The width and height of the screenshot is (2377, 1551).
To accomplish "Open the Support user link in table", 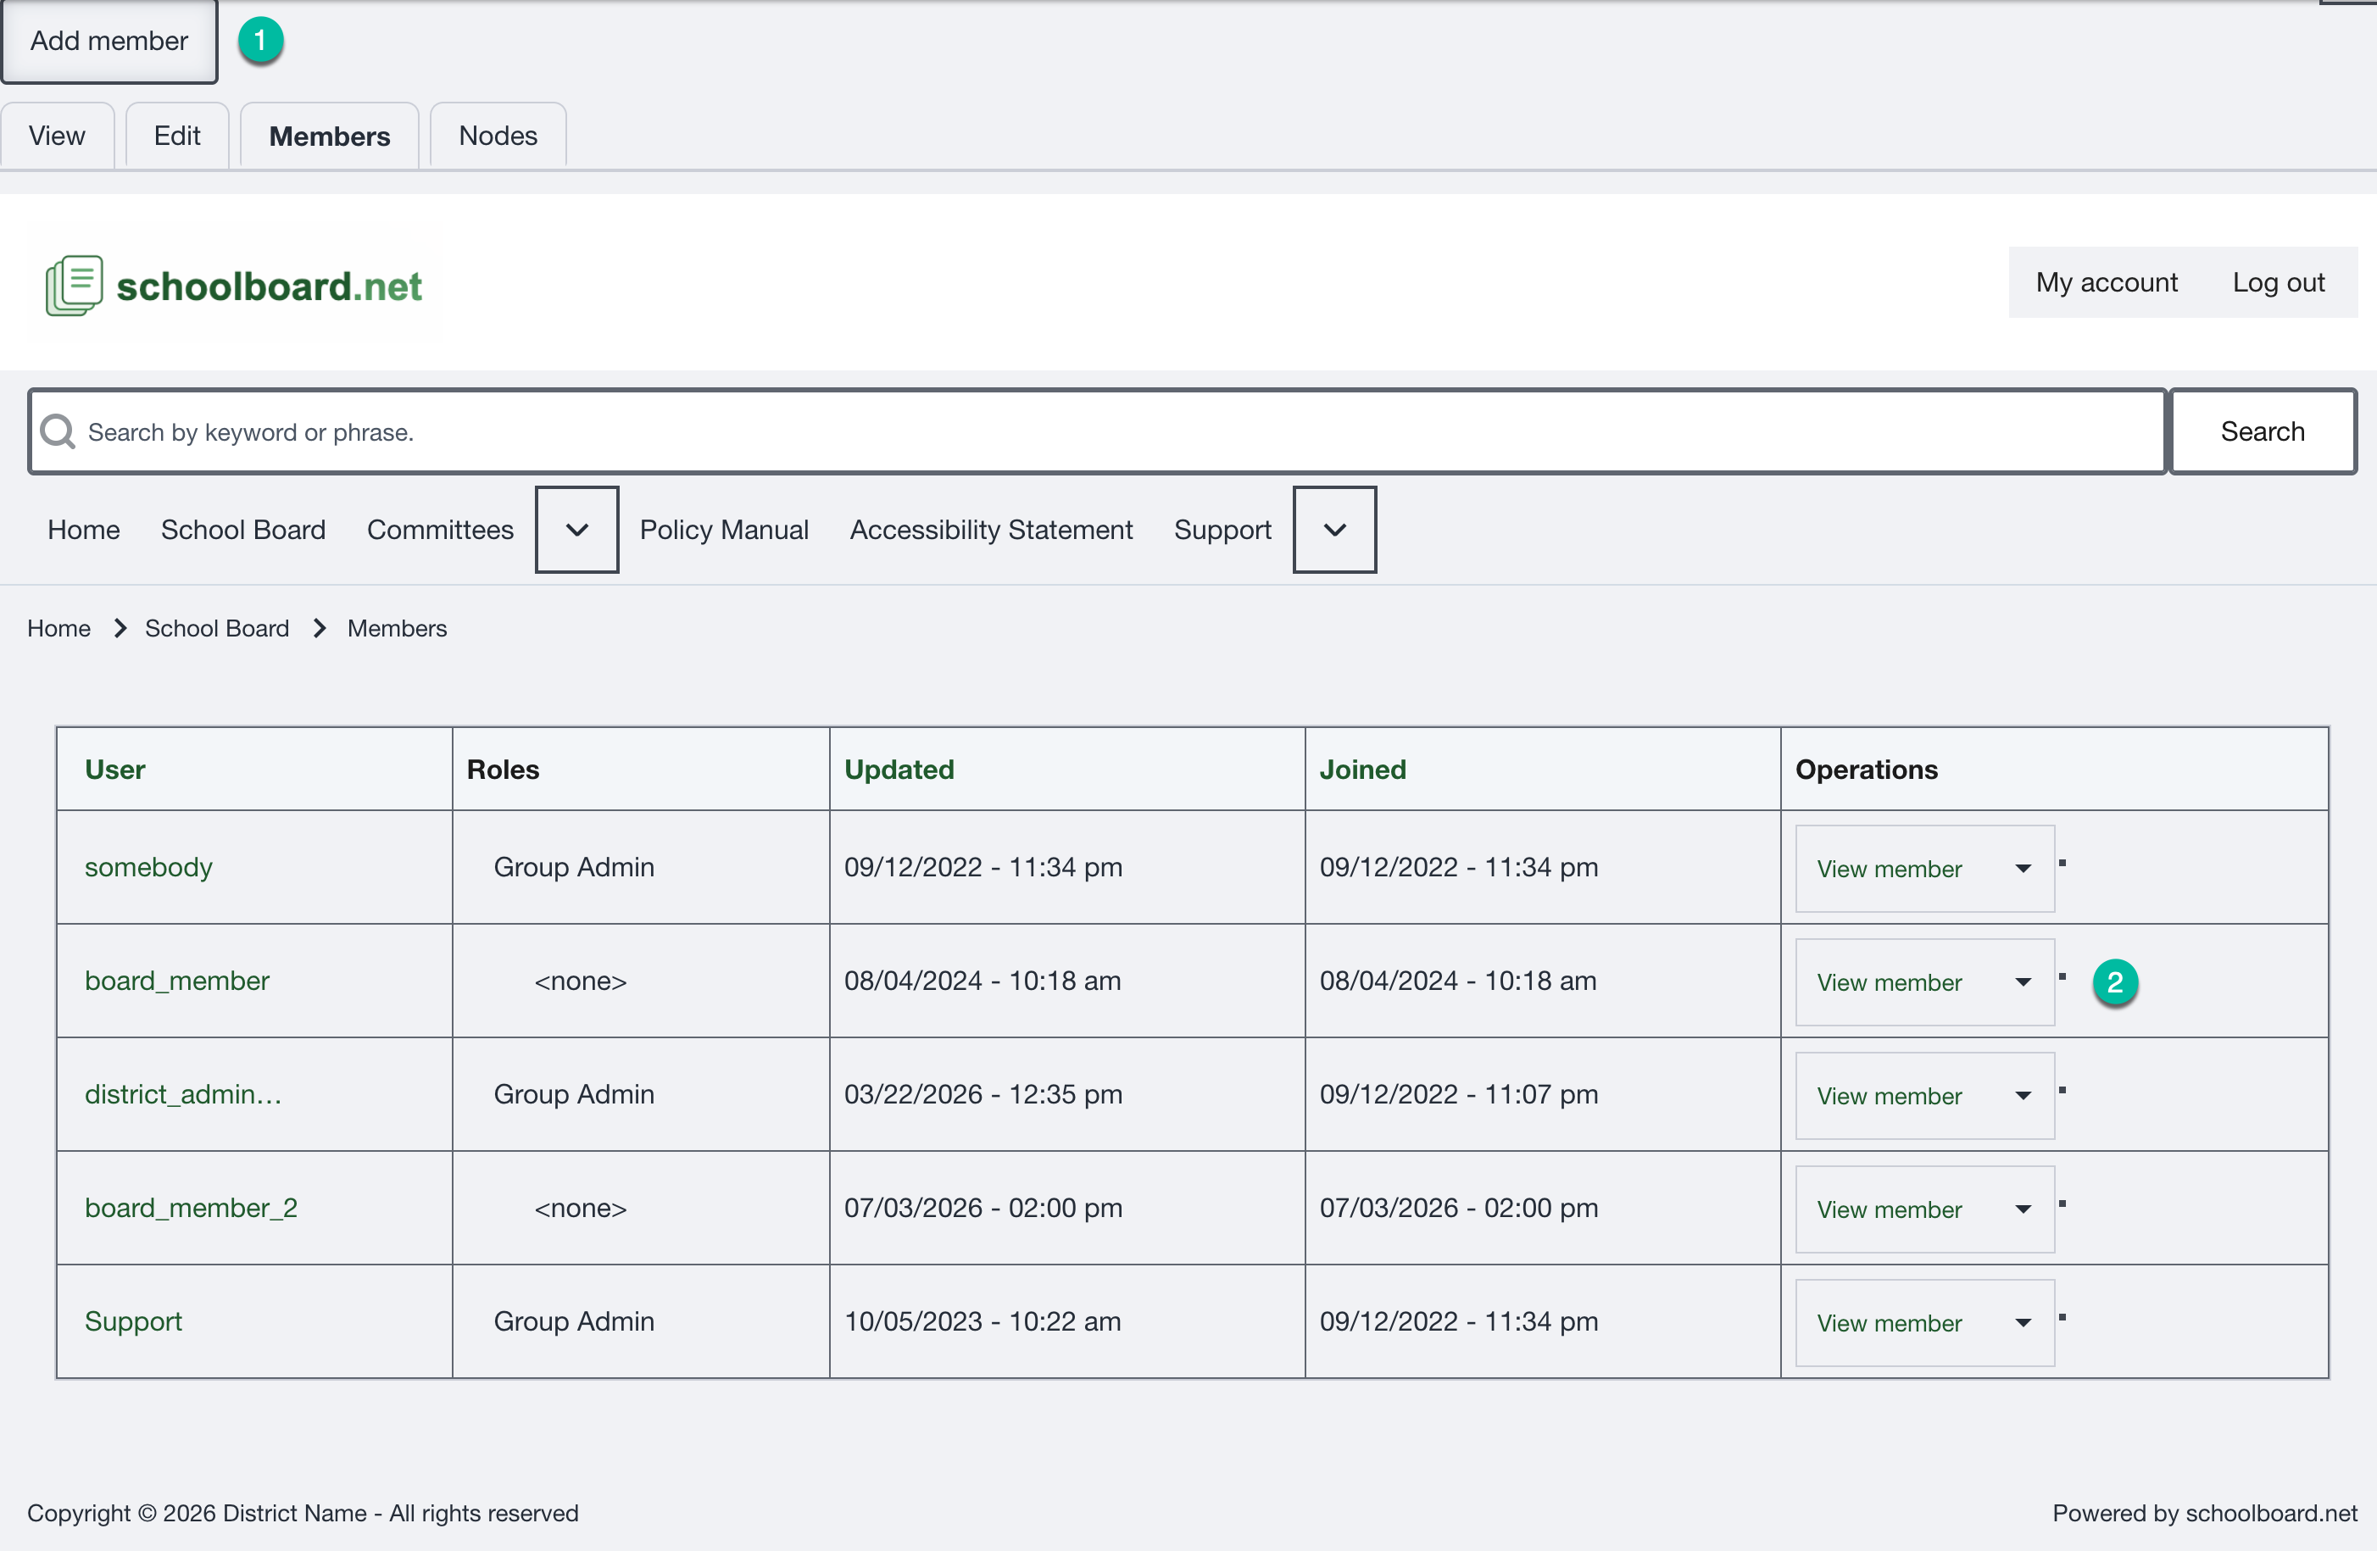I will tap(133, 1322).
